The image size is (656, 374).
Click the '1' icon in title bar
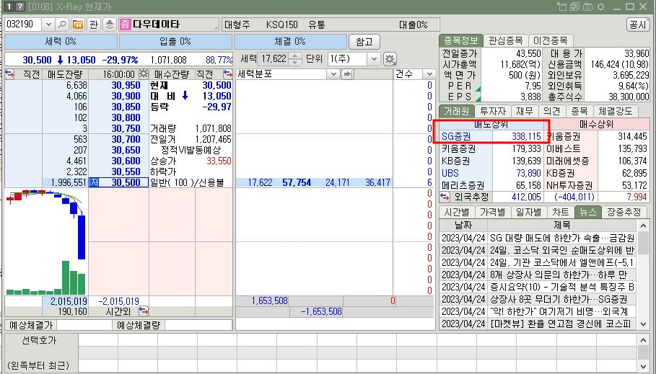point(9,6)
